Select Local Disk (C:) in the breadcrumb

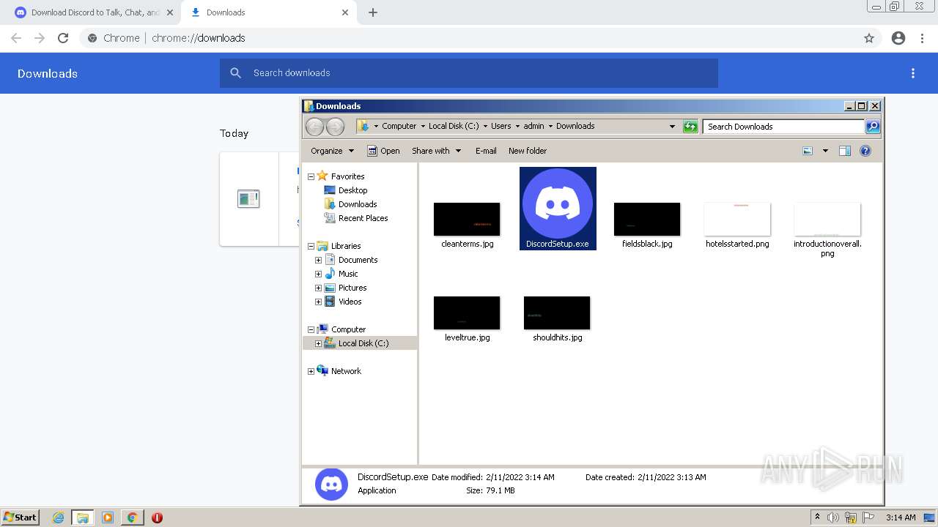[x=454, y=126]
